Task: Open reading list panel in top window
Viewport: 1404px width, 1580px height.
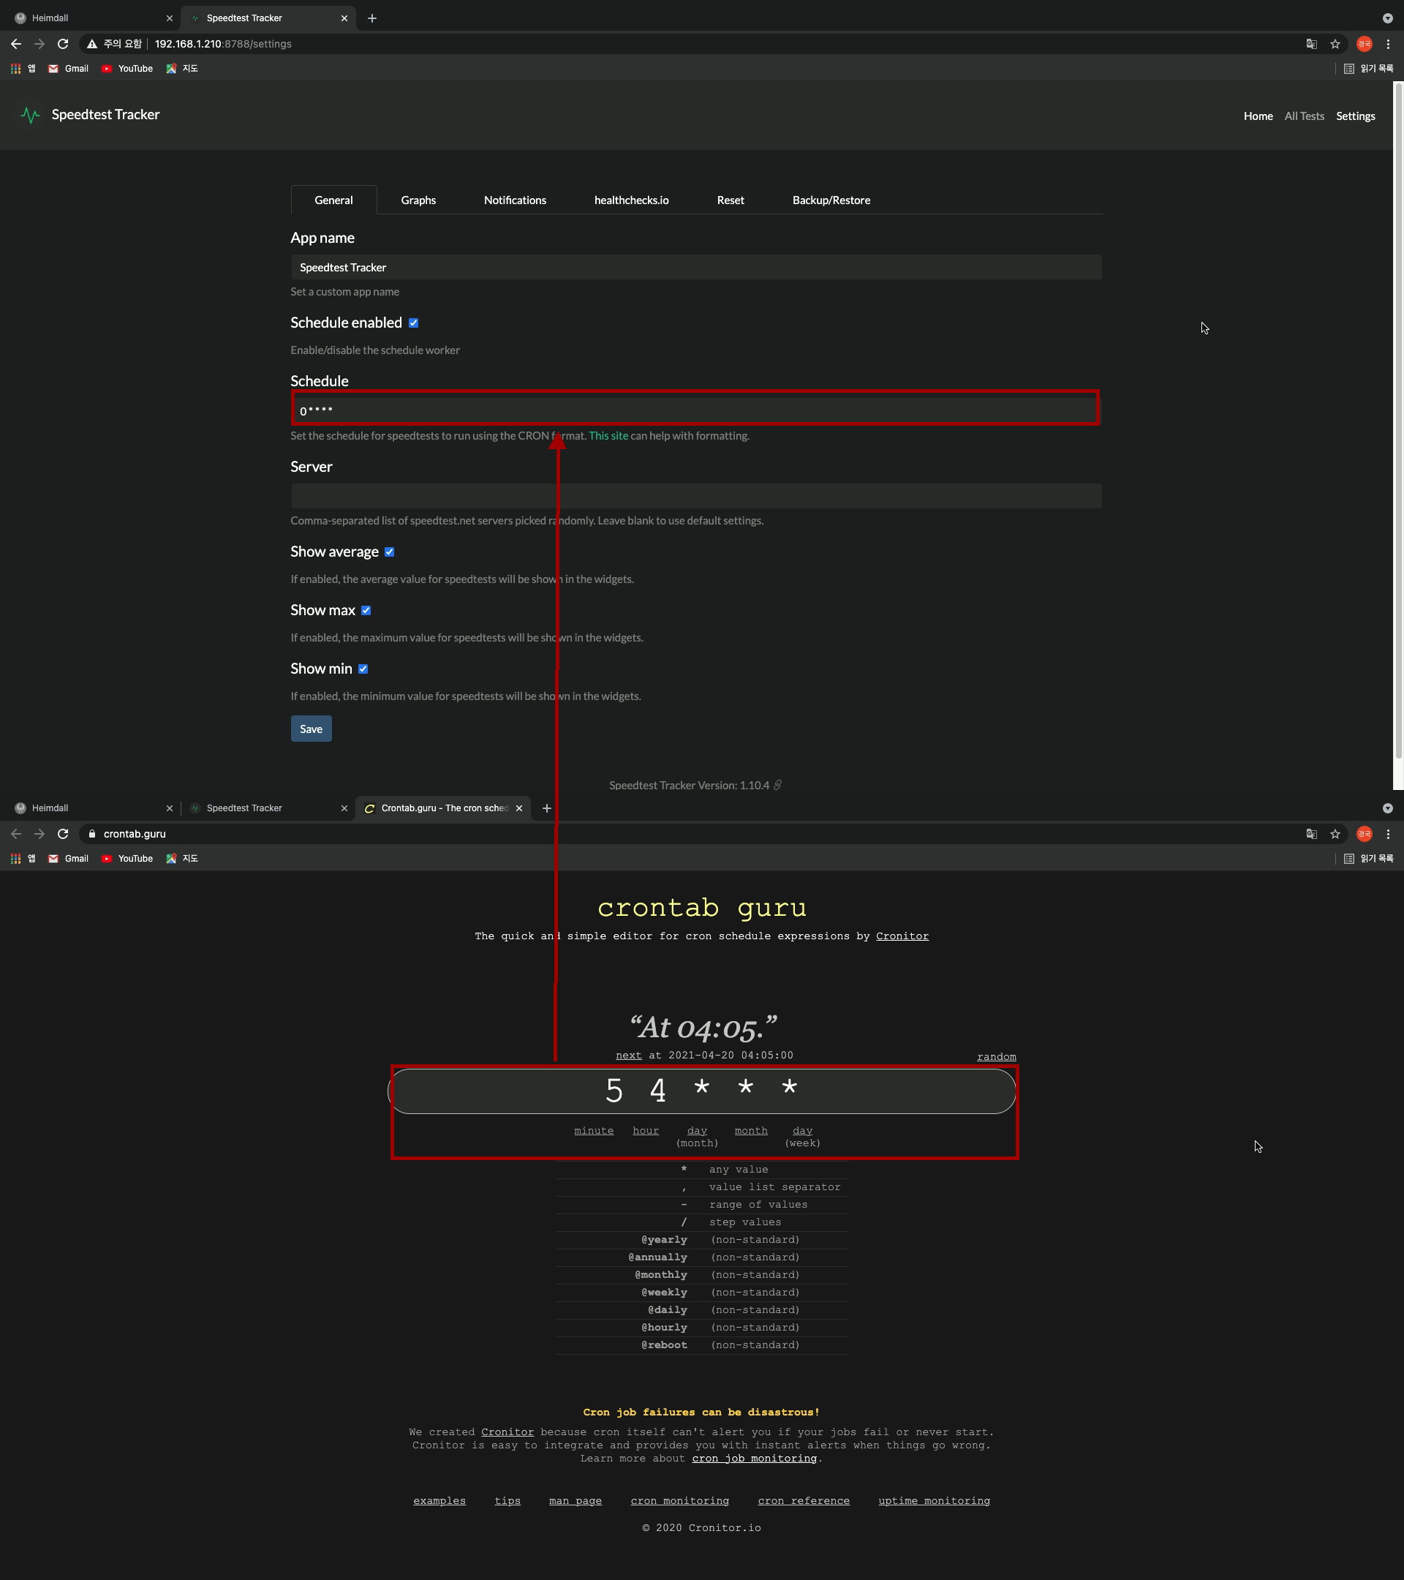Action: 1368,69
